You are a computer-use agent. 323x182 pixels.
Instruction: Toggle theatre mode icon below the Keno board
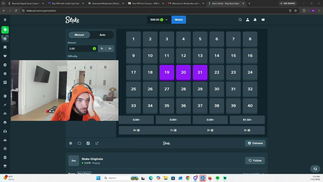pos(79,143)
